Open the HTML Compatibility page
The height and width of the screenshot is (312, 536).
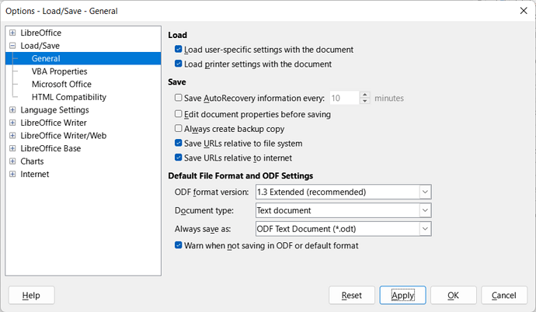[x=69, y=97]
